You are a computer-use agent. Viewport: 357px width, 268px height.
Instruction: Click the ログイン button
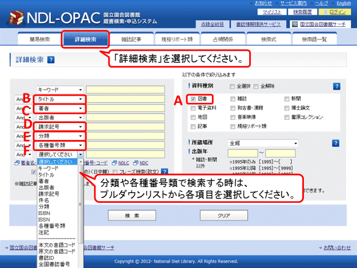(x=335, y=12)
